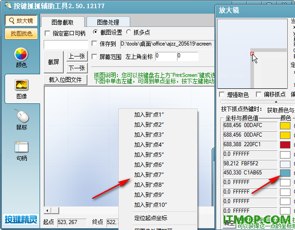295x230 pixels.
Task: Click the magnifier preview image
Action: tap(252, 54)
